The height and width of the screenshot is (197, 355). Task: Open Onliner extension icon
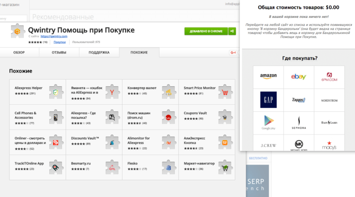click(56, 142)
